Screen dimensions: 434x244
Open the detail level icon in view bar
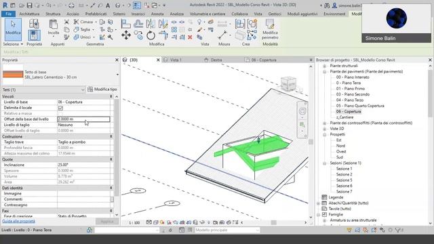tap(149, 222)
